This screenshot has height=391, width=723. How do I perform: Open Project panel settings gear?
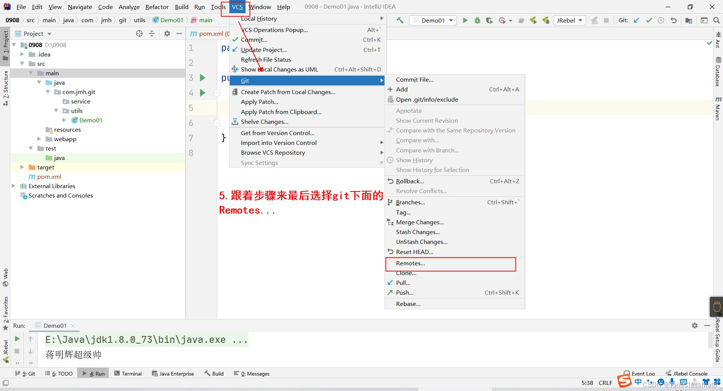tap(167, 33)
